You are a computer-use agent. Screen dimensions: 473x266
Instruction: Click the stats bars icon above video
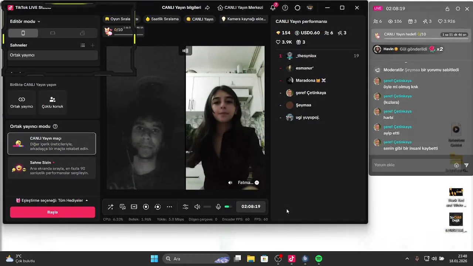coord(186,51)
